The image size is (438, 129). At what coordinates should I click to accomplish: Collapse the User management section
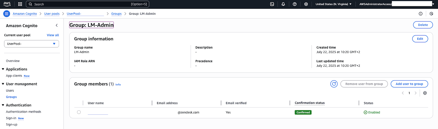[x=3, y=84]
